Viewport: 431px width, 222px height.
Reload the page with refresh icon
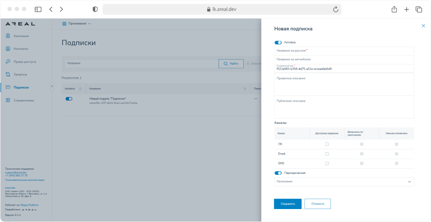(336, 9)
